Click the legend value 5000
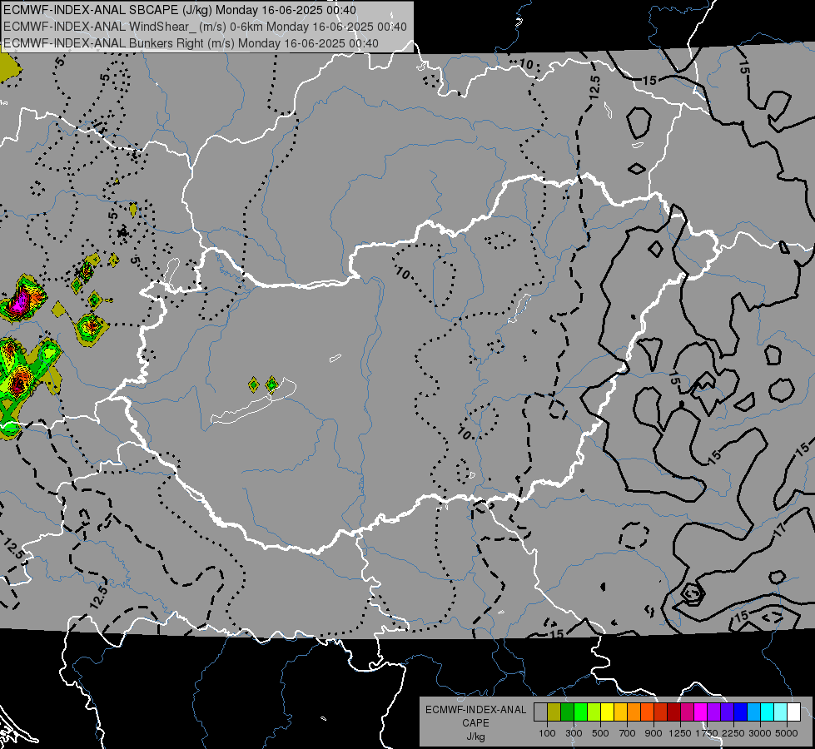Screen dimensions: 815x749 coord(786,733)
